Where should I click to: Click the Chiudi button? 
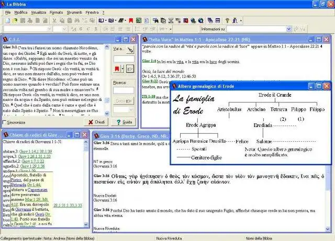coord(96,122)
